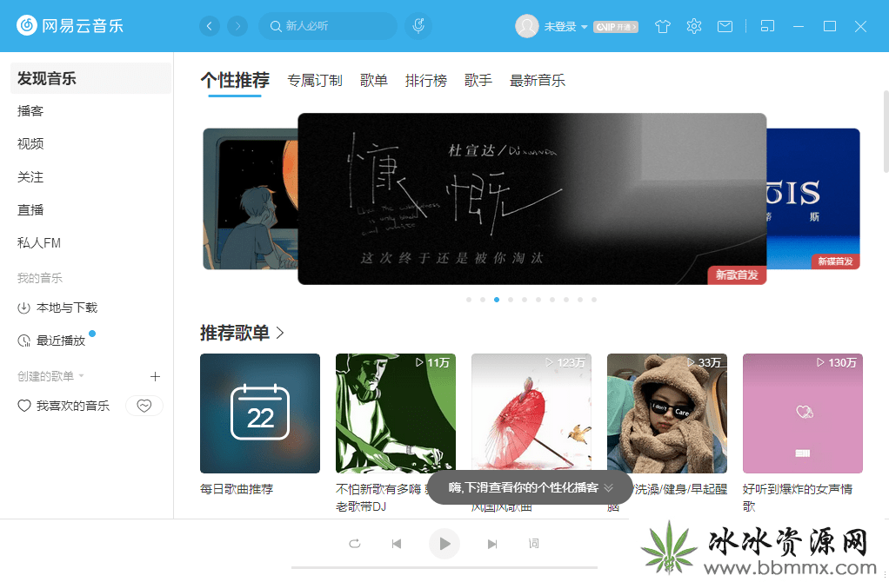The width and height of the screenshot is (889, 582).
Task: Click the playback progress bar
Action: coord(444,567)
